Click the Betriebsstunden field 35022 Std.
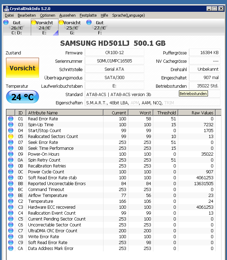227x260 pixels. click(205, 86)
